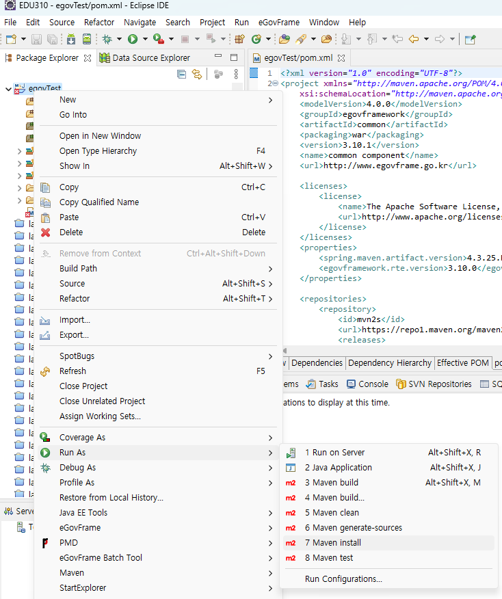Open the Show In submenu
Screen dimensions: 502x599
[158, 165]
